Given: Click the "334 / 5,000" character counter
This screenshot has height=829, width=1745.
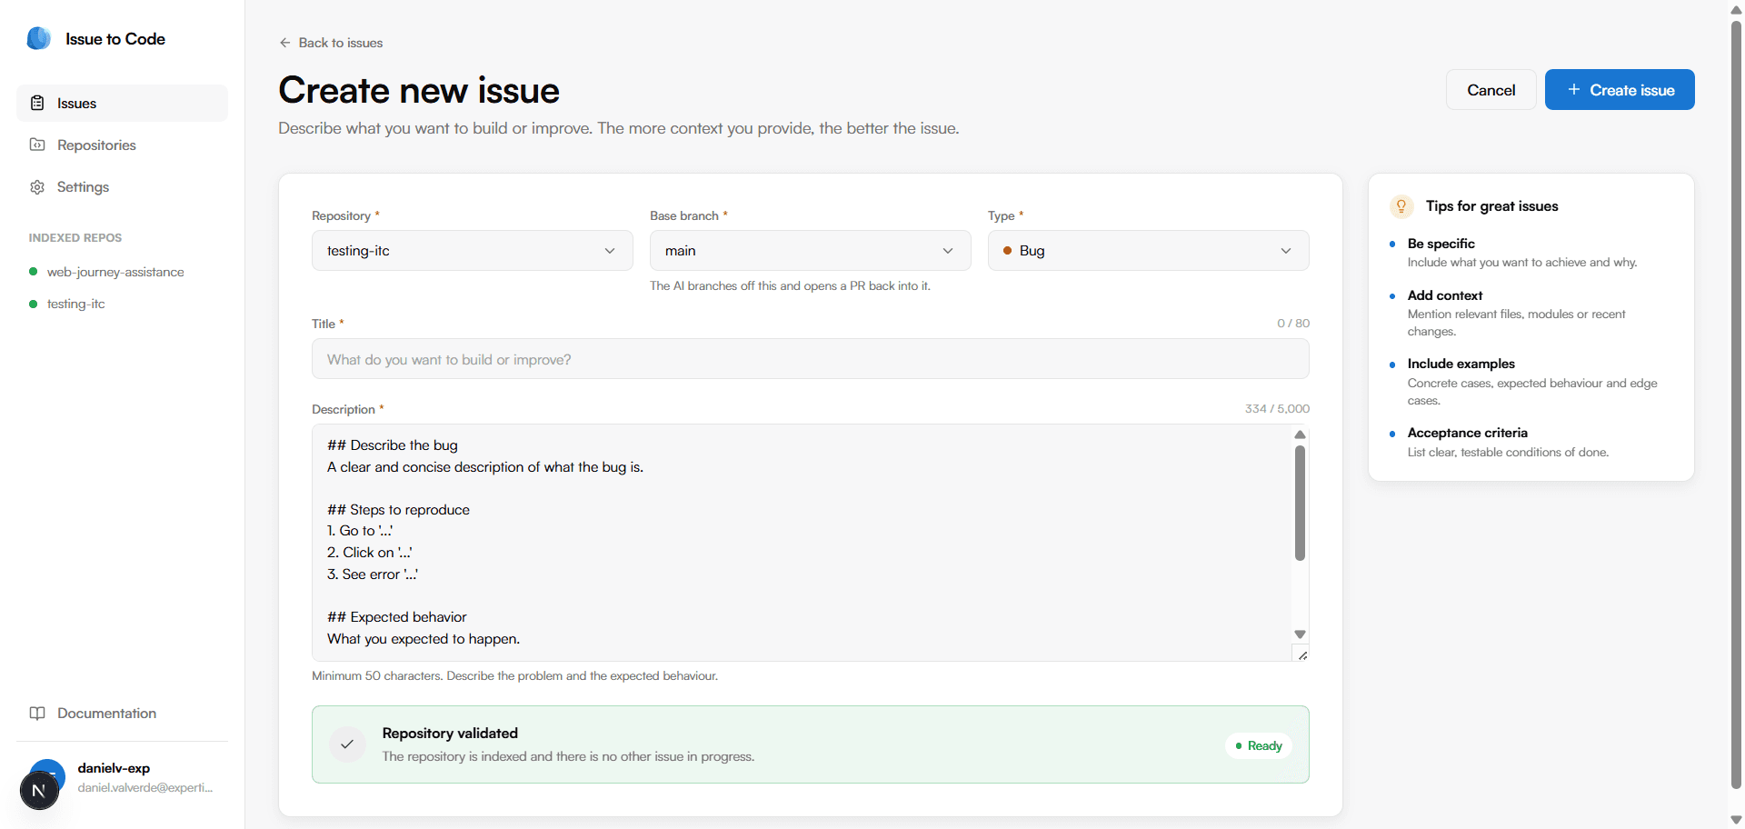Looking at the screenshot, I should 1277,409.
